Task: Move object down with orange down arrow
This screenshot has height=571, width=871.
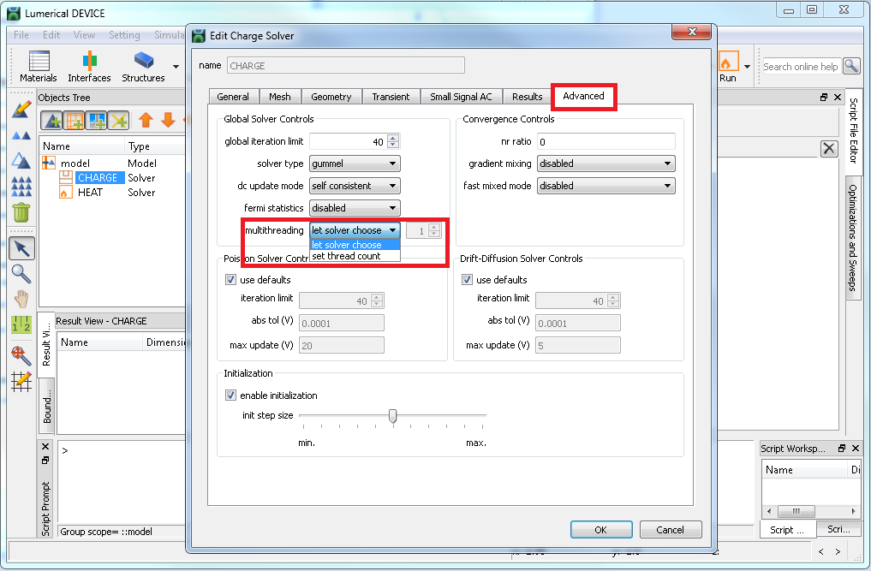Action: 169,120
